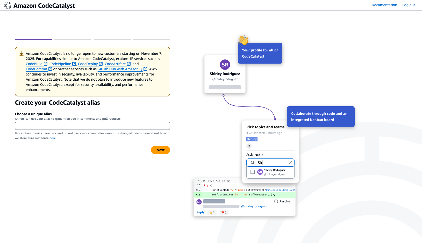Check the Shirley Rodriguez assignee checkbox
The image size is (422, 243).
pos(253,172)
